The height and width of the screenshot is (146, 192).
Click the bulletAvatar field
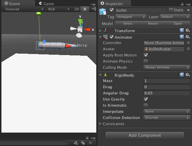click(164, 49)
